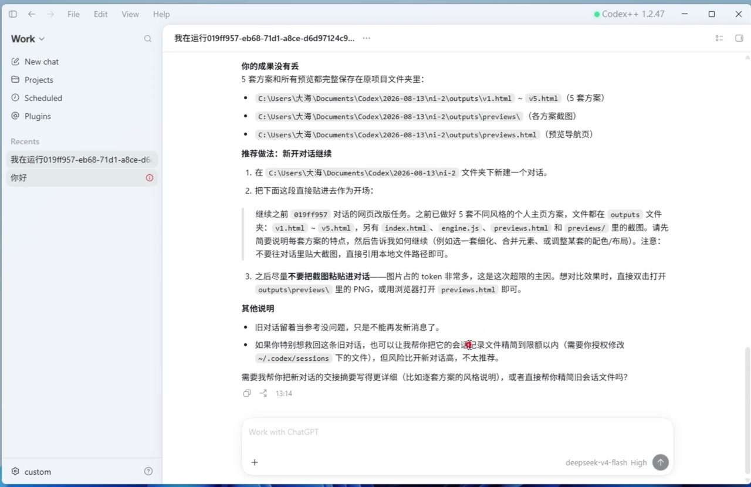Open the conversation title ellipsis menu

[367, 38]
